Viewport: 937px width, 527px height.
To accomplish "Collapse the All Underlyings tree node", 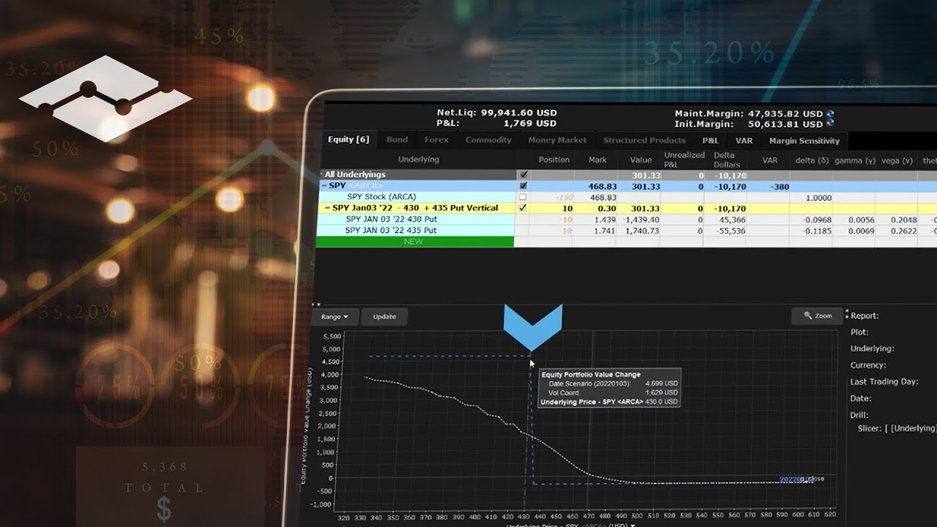I will coord(322,175).
